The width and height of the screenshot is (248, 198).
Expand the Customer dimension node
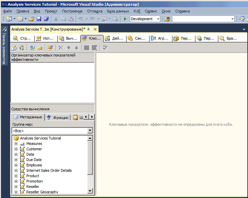point(16,149)
